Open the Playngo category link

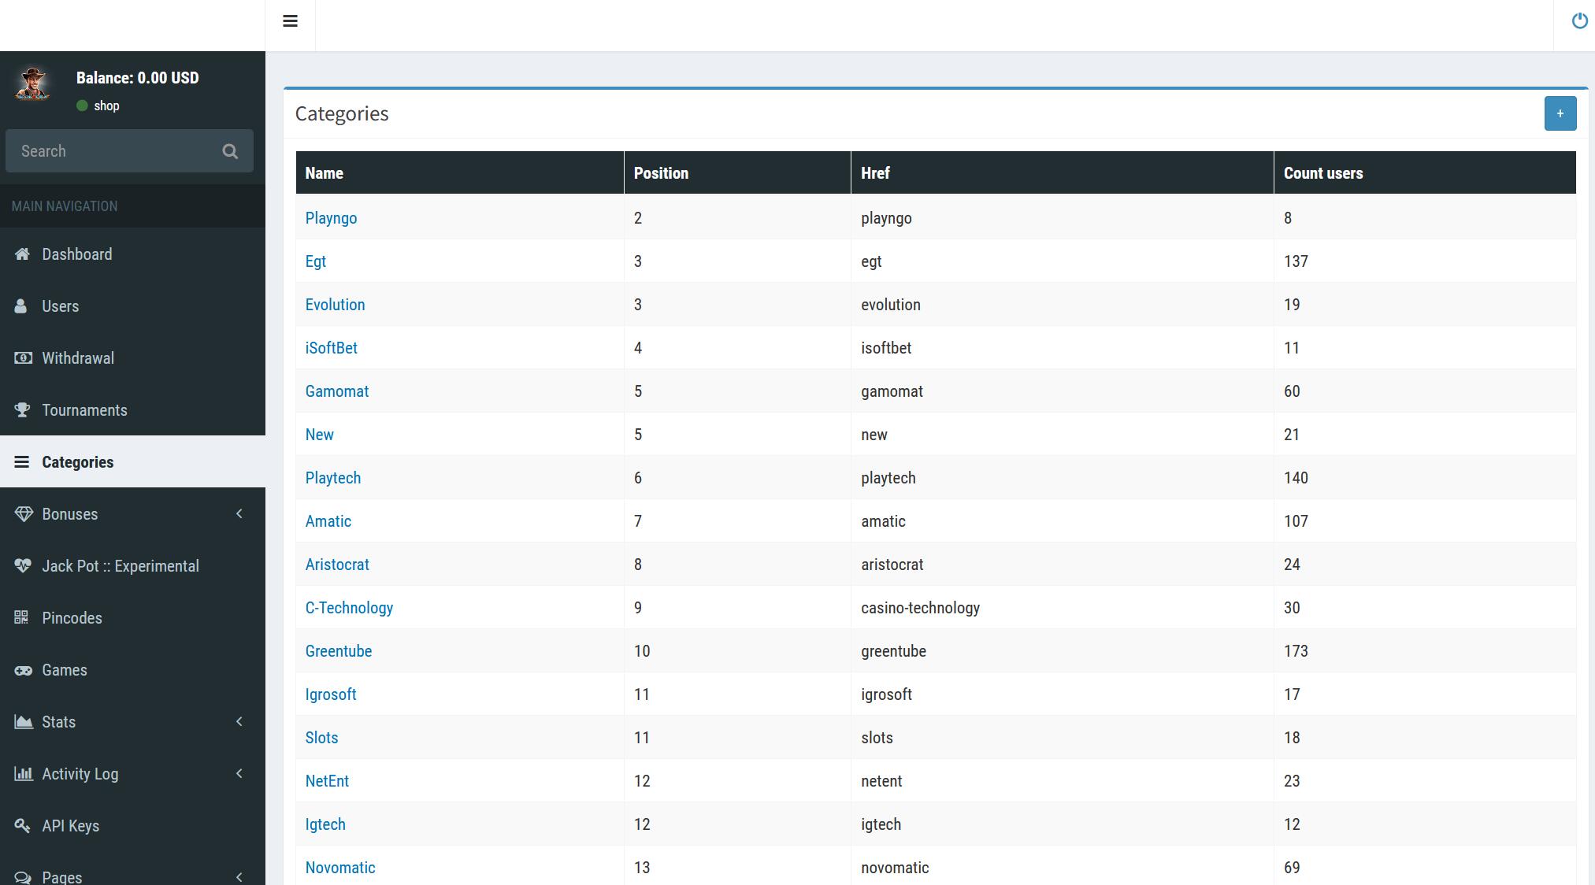[331, 218]
